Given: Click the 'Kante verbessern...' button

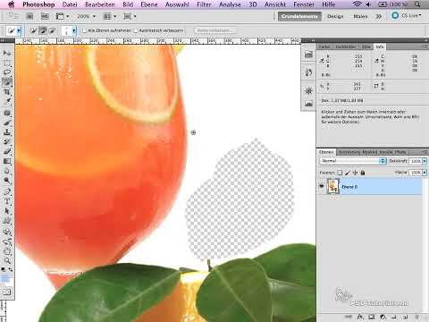Looking at the screenshot, I should tap(214, 30).
